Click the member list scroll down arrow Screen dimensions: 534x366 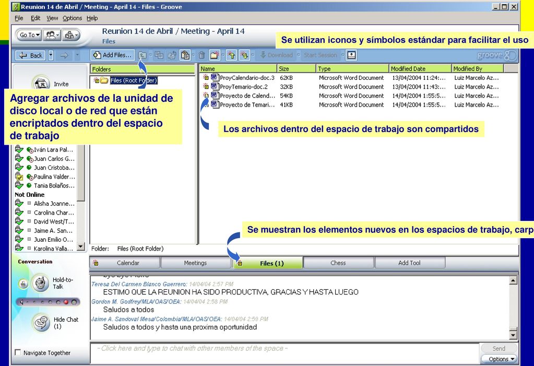(81, 246)
